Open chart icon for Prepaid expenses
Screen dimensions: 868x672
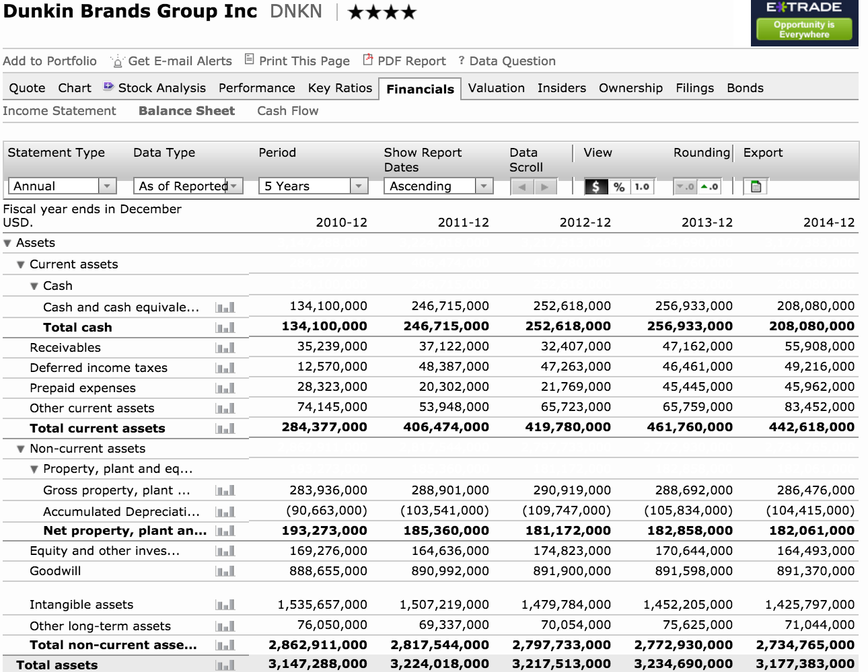coord(225,388)
